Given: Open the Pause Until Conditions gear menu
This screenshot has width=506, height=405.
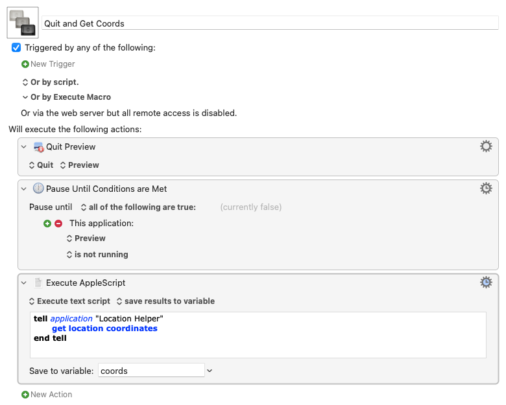Looking at the screenshot, I should pyautogui.click(x=486, y=189).
